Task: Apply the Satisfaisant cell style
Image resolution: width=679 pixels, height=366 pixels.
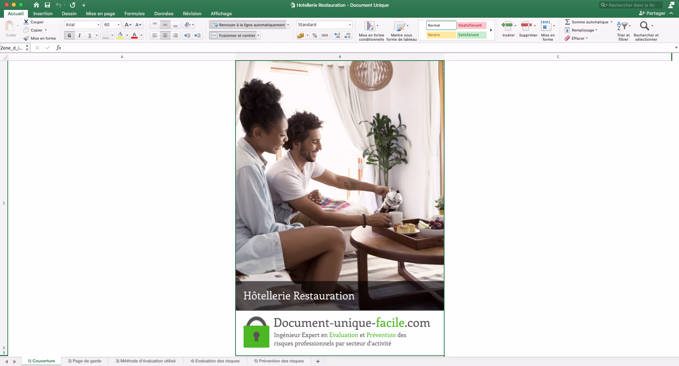Action: pyautogui.click(x=471, y=35)
